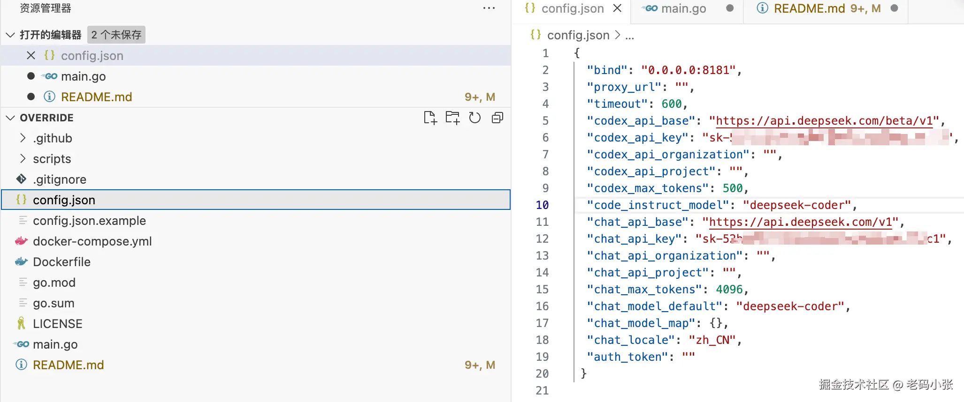Expand the .github folder
Viewport: 964px width, 402px height.
(23, 138)
